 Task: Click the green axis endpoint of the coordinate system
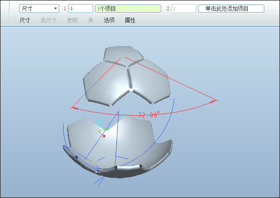(108, 129)
